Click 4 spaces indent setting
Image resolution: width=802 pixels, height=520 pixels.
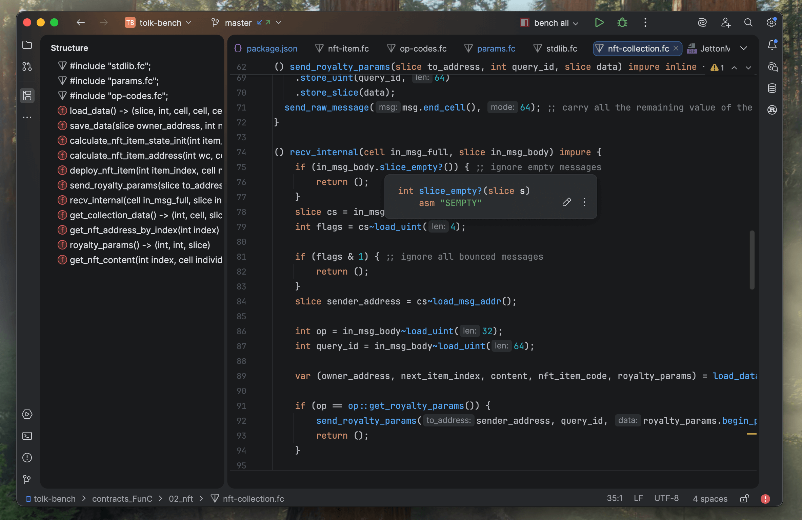coord(710,499)
